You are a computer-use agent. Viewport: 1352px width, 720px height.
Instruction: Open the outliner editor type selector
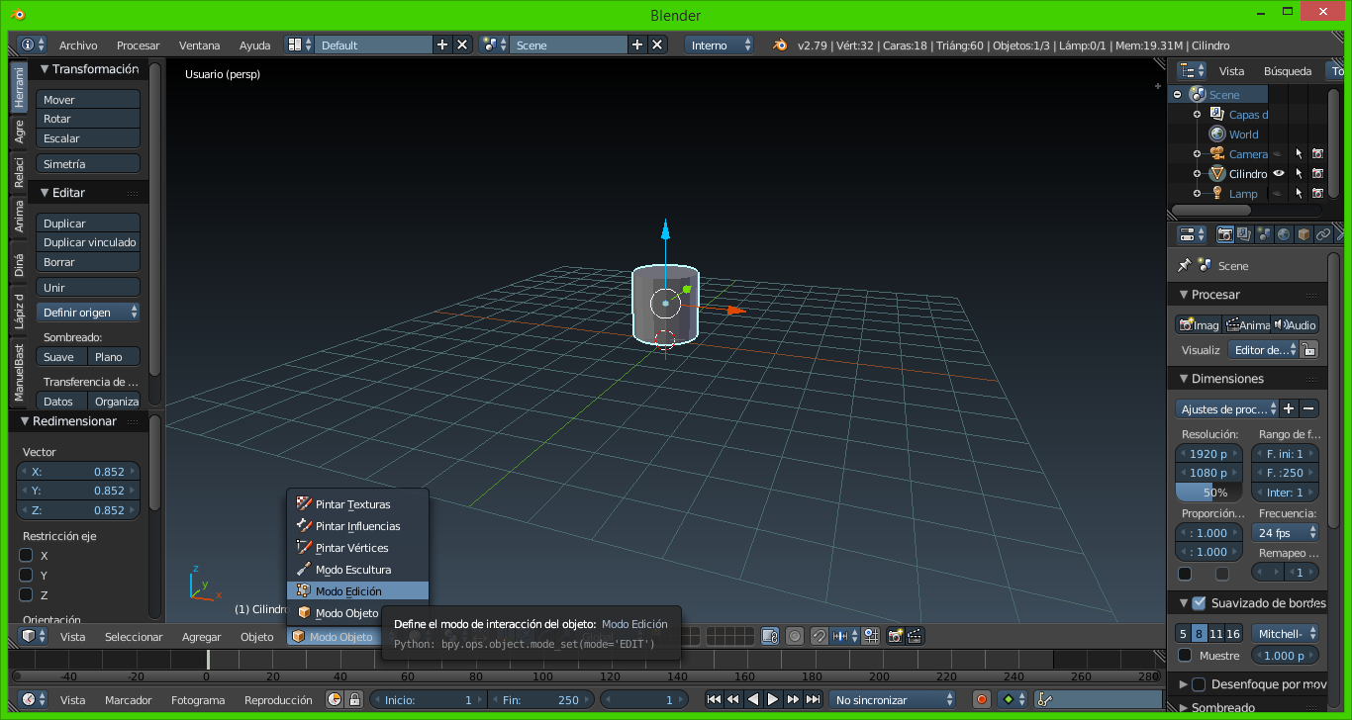1192,71
